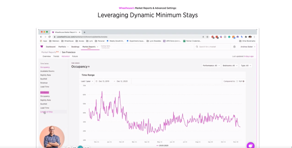
Task: Go to the Bookings nav item
Action: (75, 47)
